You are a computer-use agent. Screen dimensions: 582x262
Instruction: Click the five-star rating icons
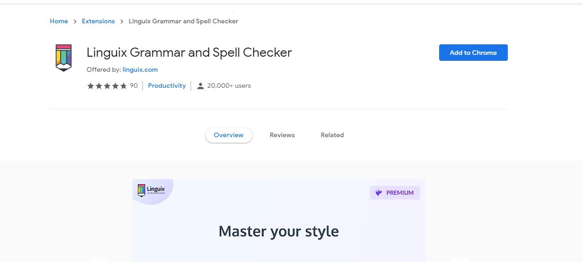pyautogui.click(x=107, y=86)
